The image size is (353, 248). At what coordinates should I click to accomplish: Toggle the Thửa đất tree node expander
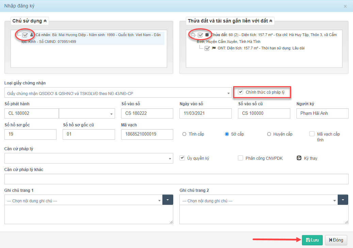[193, 35]
